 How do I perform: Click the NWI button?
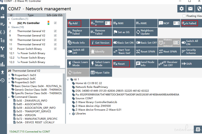coord(124,23)
